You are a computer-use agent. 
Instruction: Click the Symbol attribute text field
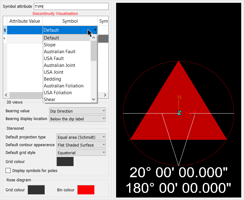[x=71, y=7]
